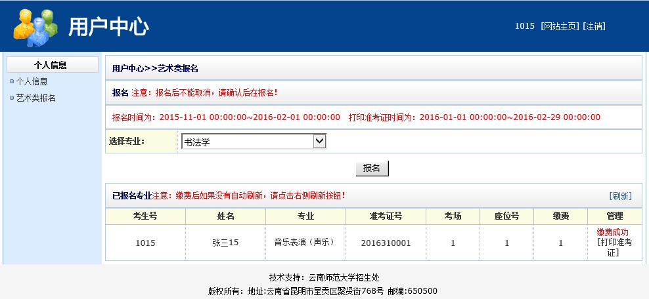Image resolution: width=649 pixels, height=299 pixels.
Task: Click the 音乐表演（声乐）major cell
Action: point(305,243)
